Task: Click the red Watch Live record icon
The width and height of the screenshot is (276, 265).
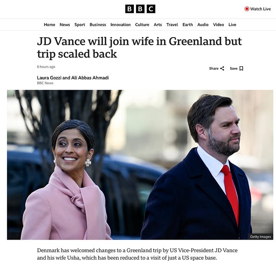Action: [x=247, y=9]
